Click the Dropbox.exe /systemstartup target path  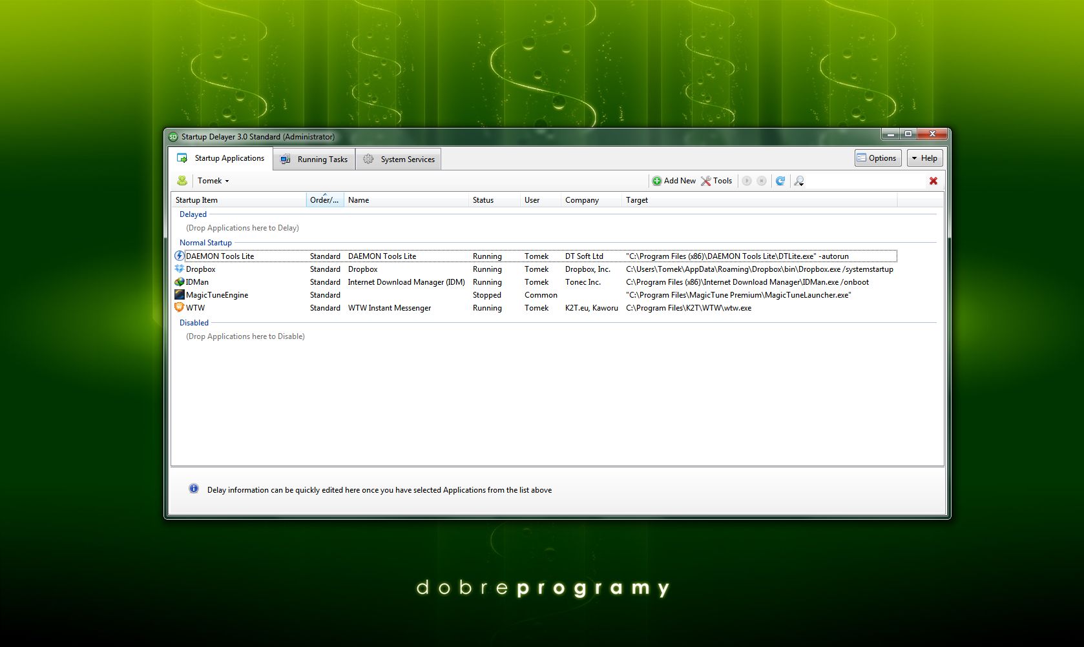[x=760, y=269]
